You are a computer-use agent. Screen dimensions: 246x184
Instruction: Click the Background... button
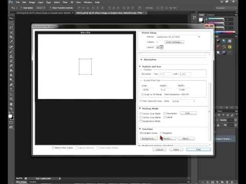point(149,139)
